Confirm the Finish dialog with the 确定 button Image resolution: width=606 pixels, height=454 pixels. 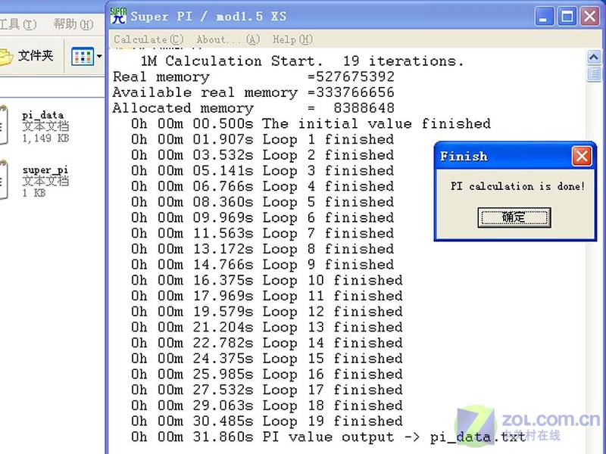tap(514, 217)
